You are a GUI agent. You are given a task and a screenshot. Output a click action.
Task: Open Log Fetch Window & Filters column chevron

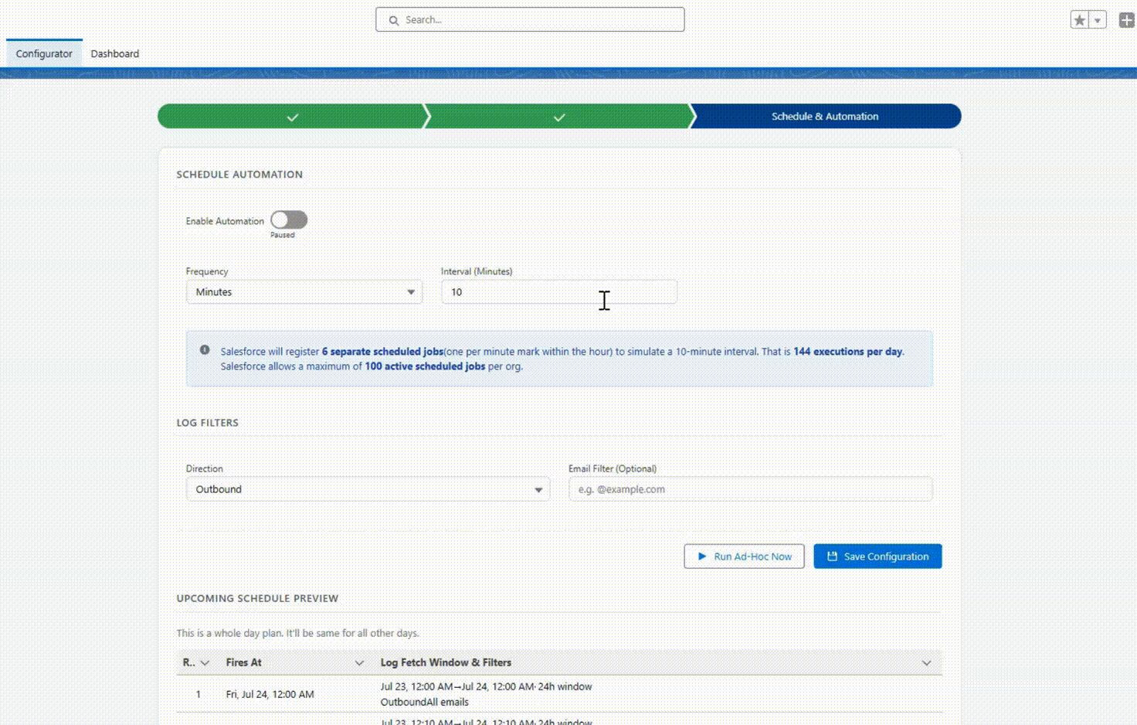tap(926, 663)
